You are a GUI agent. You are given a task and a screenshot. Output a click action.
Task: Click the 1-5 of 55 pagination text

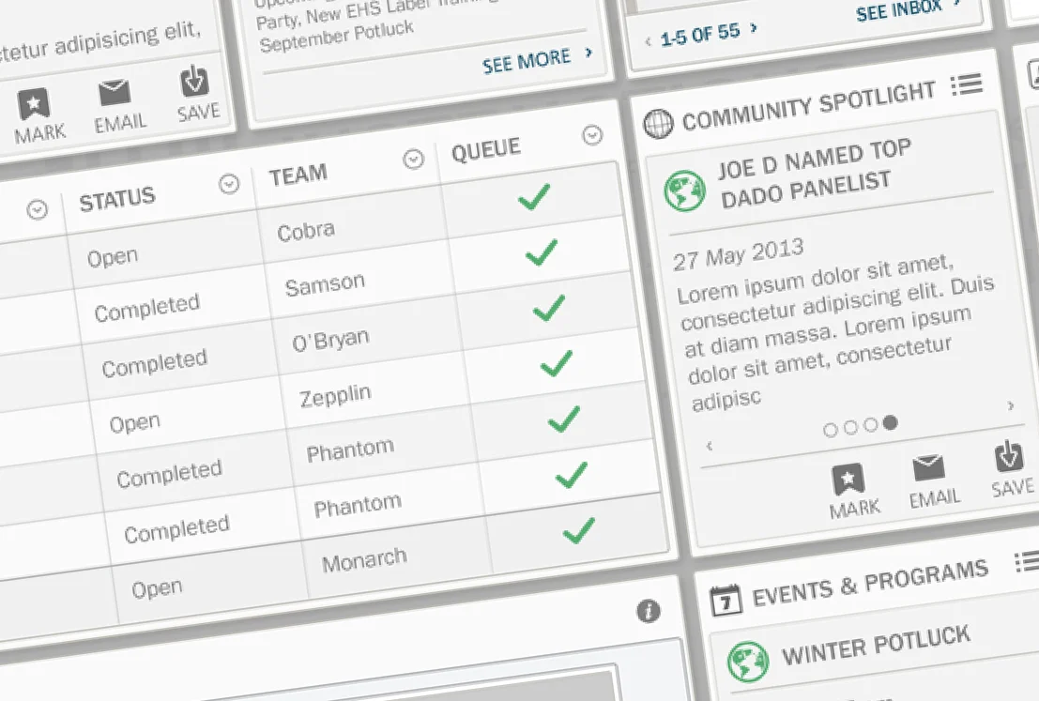(700, 33)
